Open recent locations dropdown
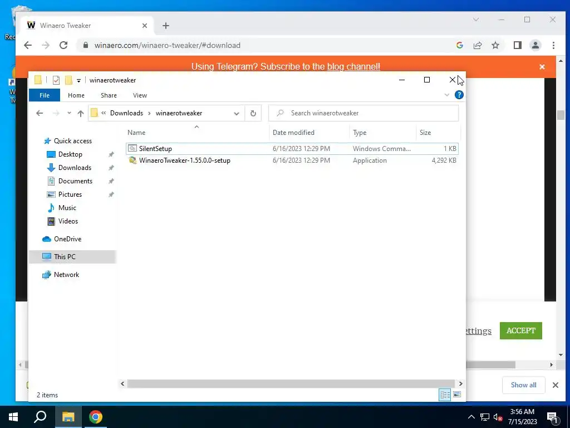The image size is (570, 428). 69,113
